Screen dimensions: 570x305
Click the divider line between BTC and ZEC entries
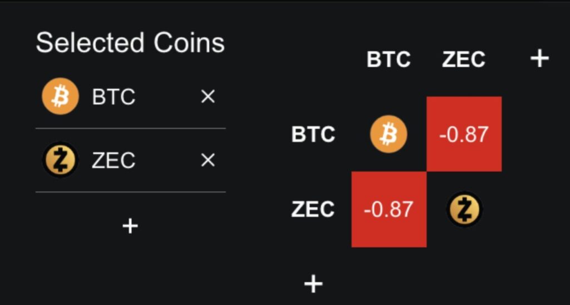pos(130,128)
